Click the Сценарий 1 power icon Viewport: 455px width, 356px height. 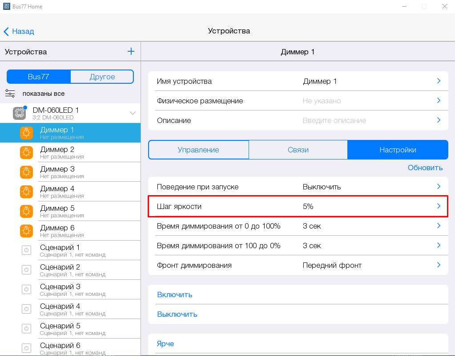click(26, 250)
